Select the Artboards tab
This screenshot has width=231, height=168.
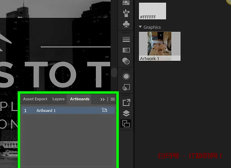pyautogui.click(x=80, y=99)
